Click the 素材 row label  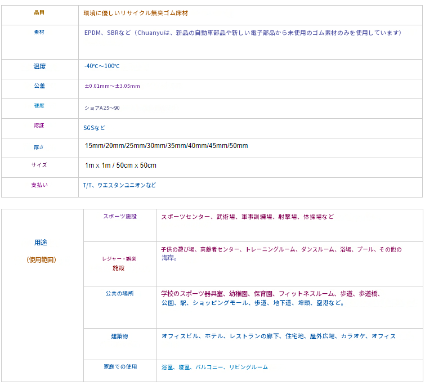click(39, 32)
